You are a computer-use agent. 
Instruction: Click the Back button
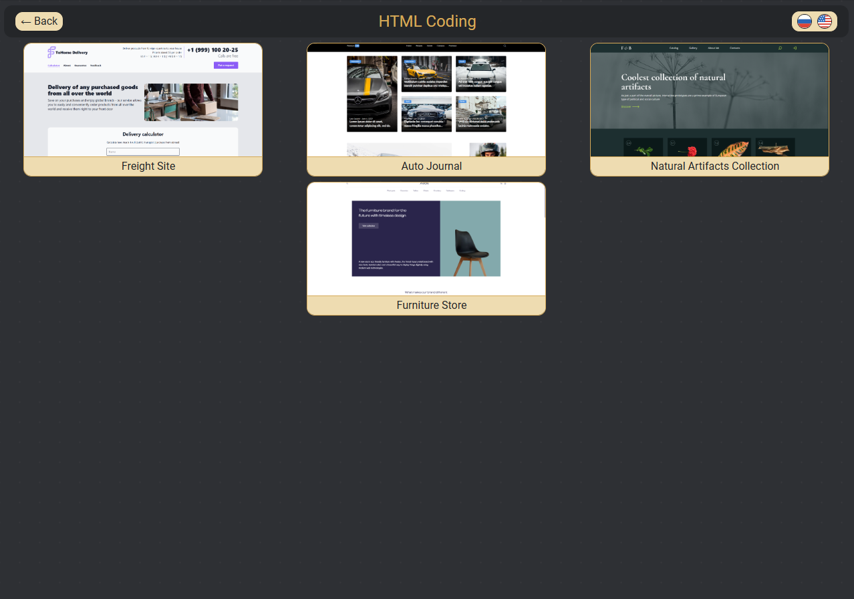click(39, 21)
